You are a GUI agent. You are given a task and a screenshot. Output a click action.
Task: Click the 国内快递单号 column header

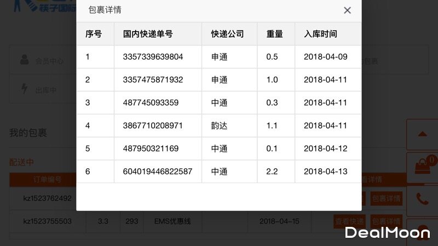[148, 34]
